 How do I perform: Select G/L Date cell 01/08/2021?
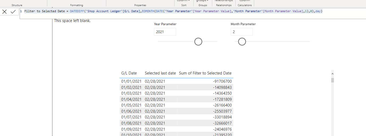[131, 123]
